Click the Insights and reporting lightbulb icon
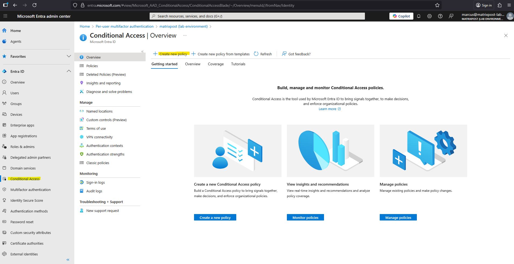This screenshot has height=264, width=514. pos(82,83)
